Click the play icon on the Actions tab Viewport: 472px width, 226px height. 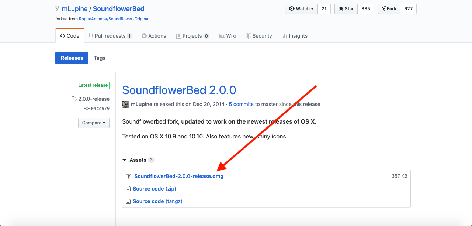pyautogui.click(x=144, y=36)
